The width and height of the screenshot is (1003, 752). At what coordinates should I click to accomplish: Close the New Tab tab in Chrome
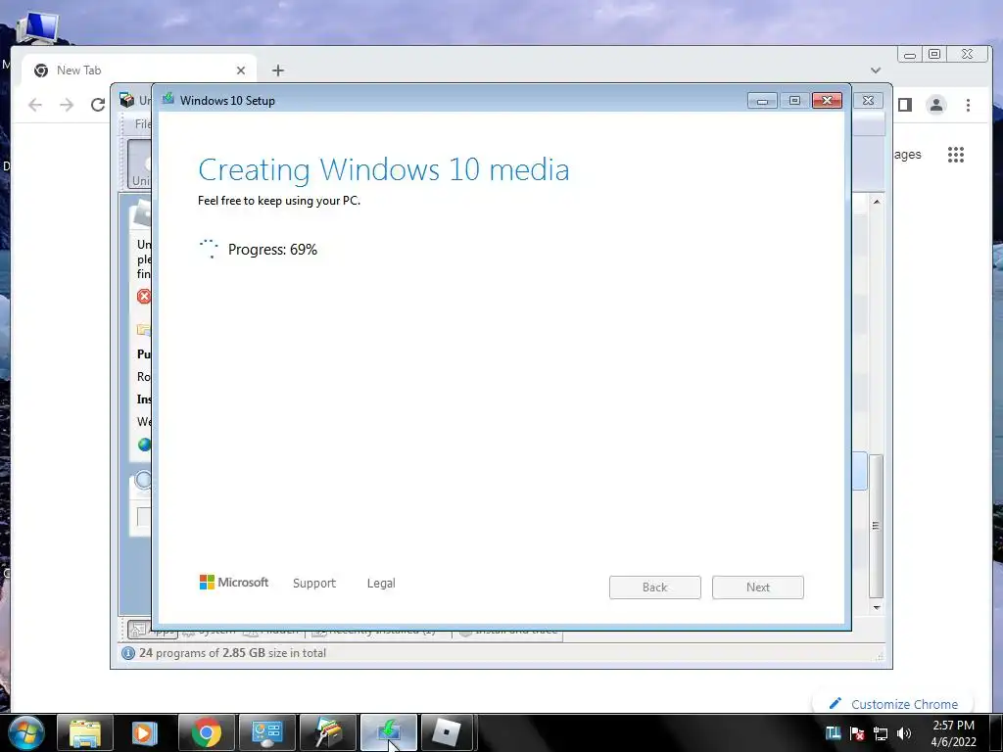point(241,70)
